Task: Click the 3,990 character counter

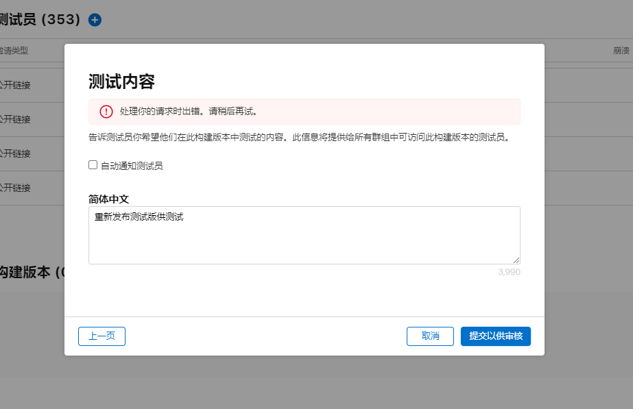Action: pos(509,272)
